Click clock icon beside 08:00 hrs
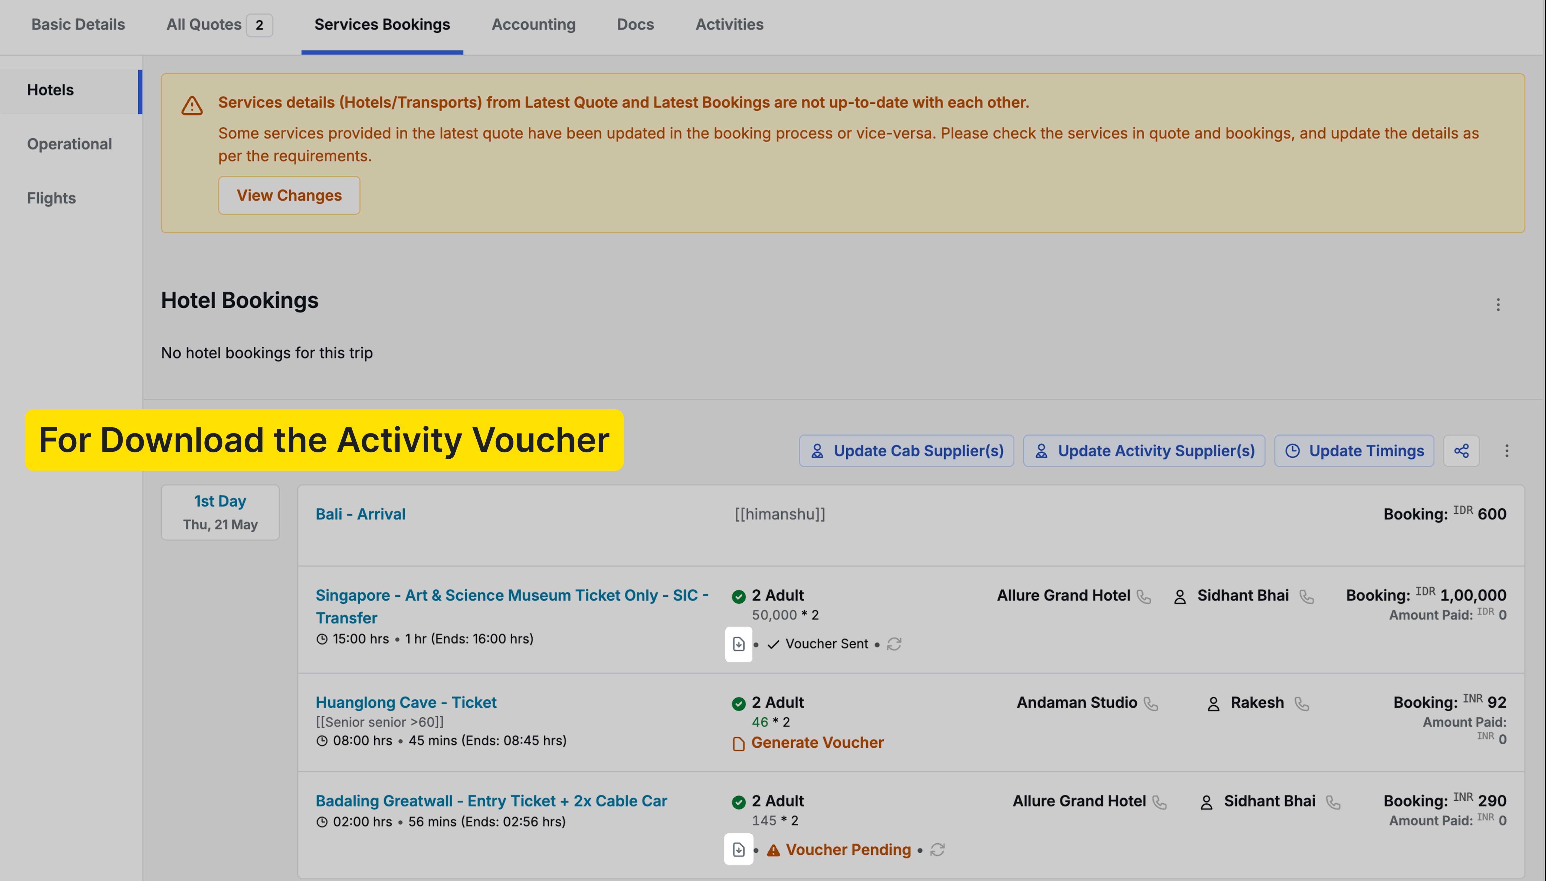The height and width of the screenshot is (881, 1546). click(x=322, y=741)
